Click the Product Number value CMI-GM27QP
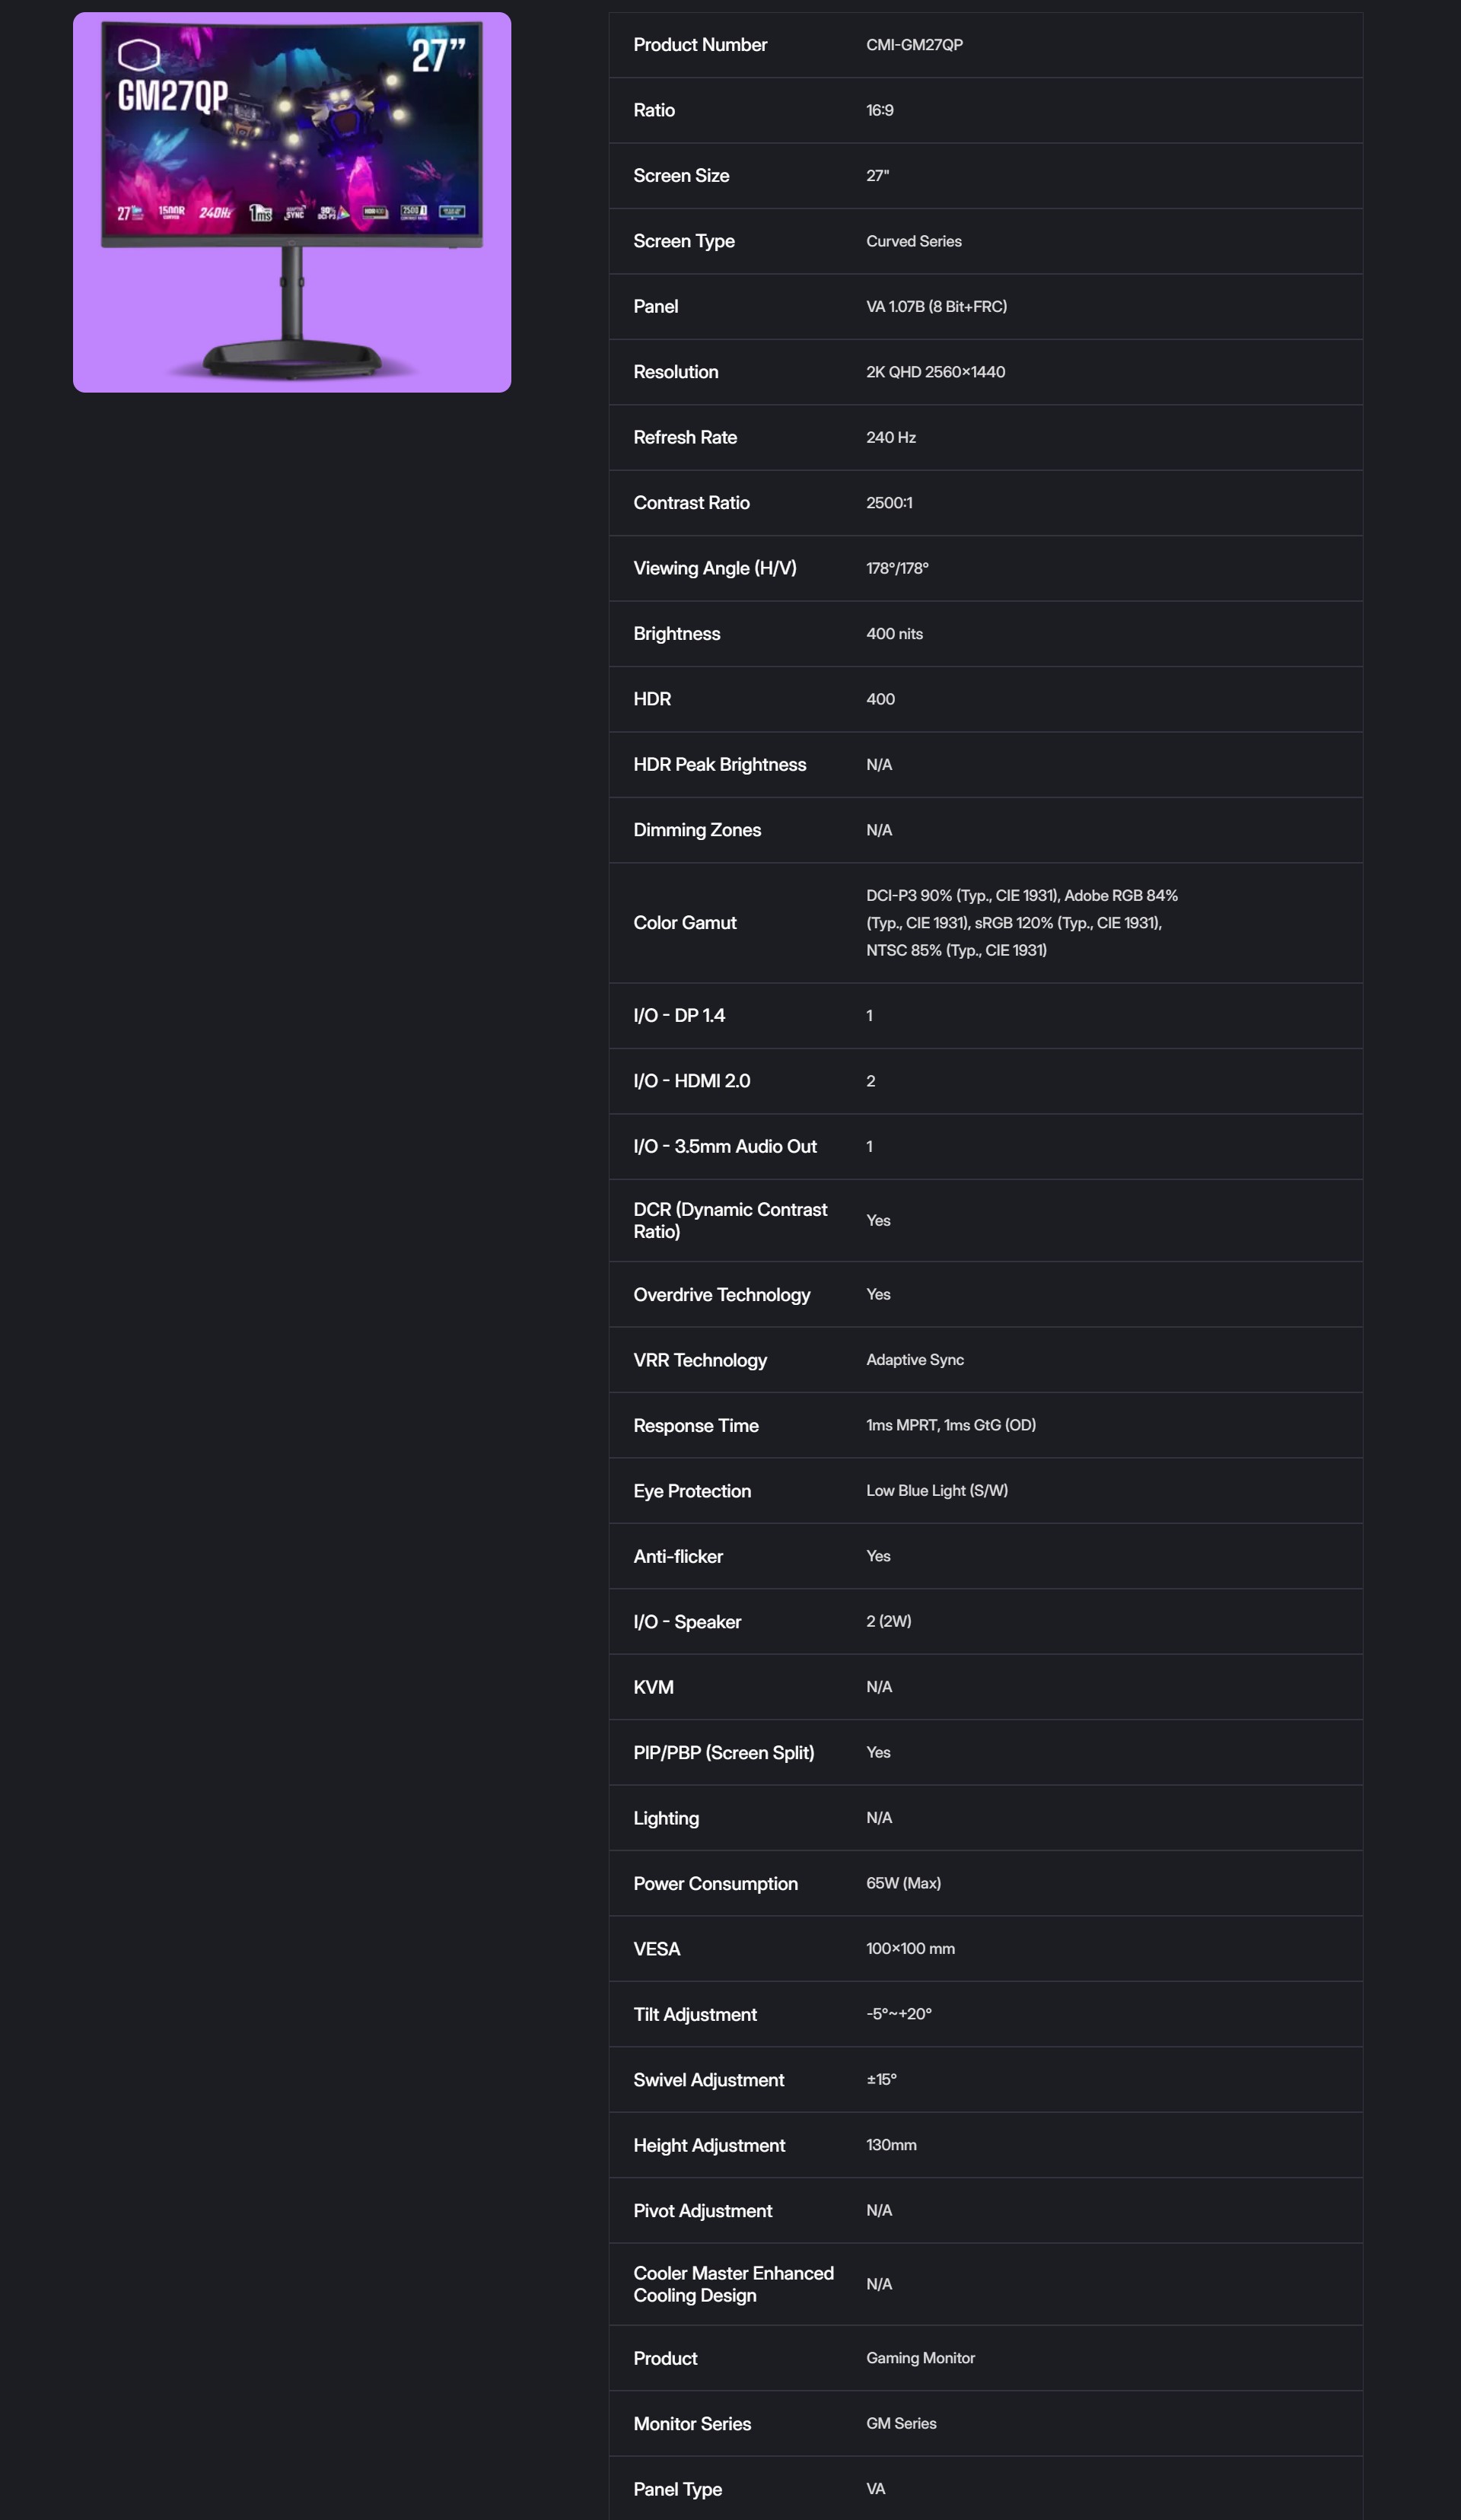 click(x=914, y=45)
